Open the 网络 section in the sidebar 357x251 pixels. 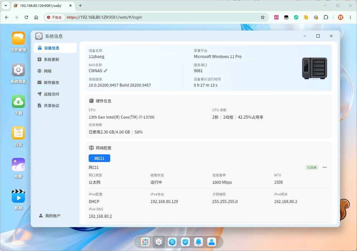coord(55,71)
